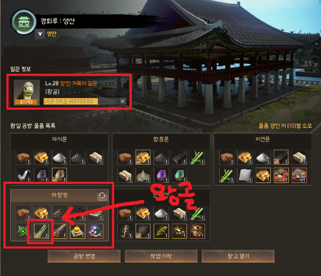The height and width of the screenshot is (276, 321).
Task: Select the checked dark brick item in 이견문
Action: click(x=281, y=157)
